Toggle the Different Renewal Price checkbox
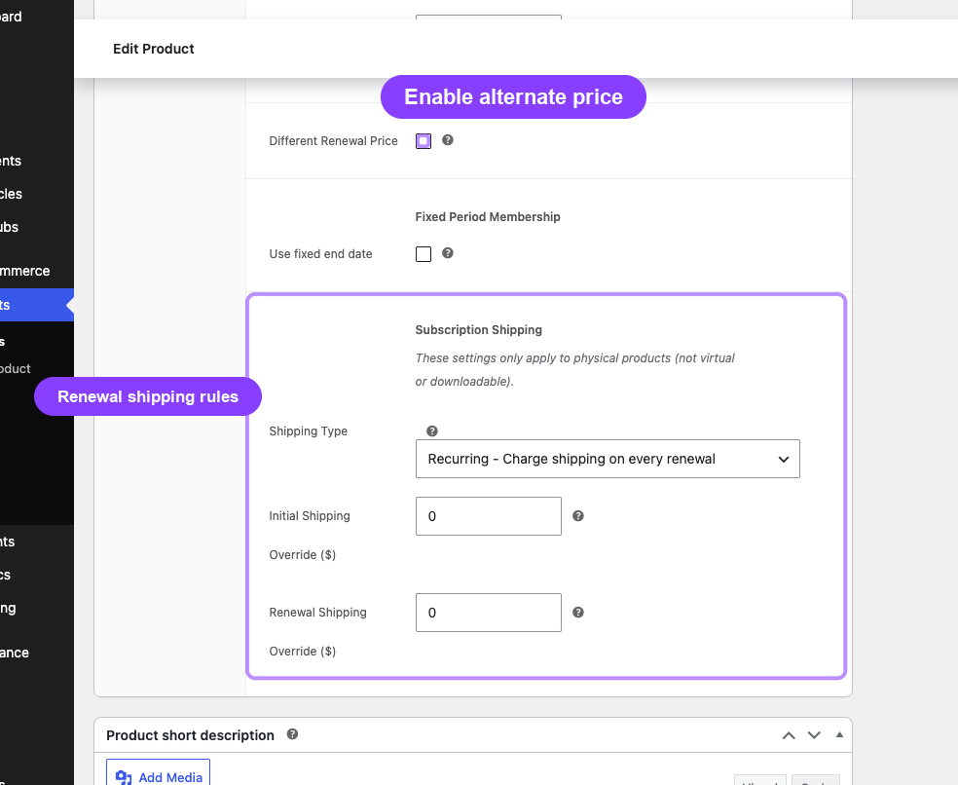 (424, 141)
